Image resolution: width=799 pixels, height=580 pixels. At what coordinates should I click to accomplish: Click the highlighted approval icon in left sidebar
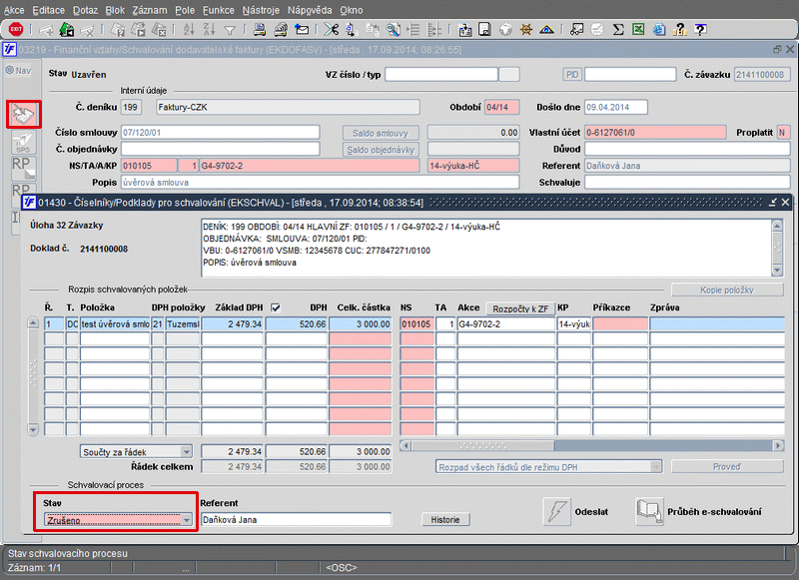click(22, 116)
